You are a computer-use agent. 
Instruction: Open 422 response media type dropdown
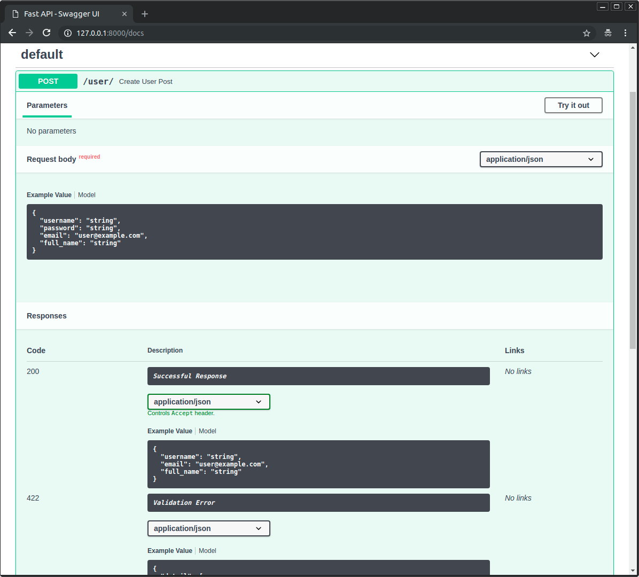tap(208, 528)
